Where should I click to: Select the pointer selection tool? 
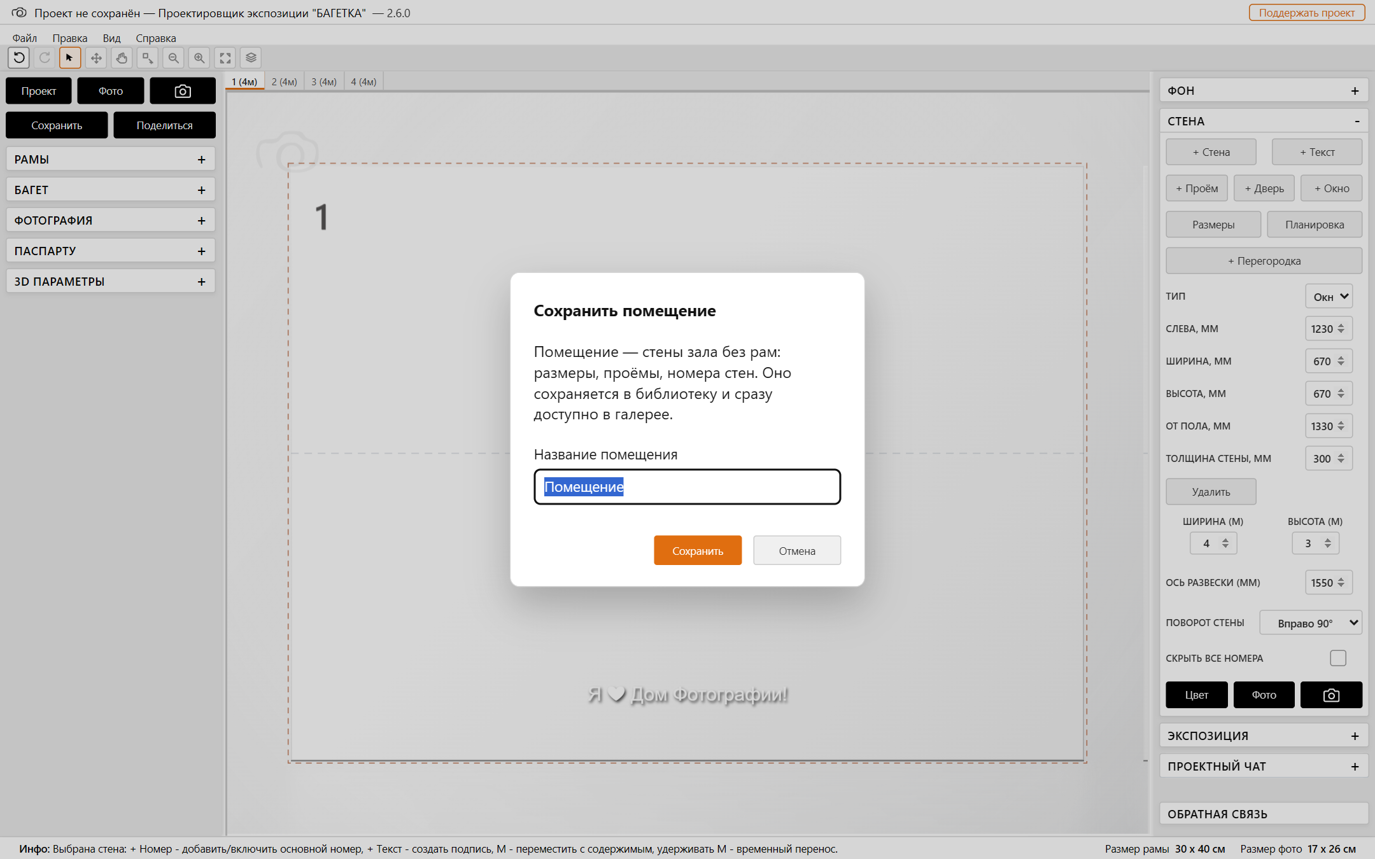70,58
